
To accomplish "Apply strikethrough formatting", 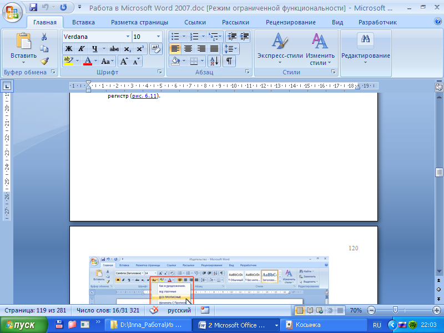I will click(x=114, y=49).
